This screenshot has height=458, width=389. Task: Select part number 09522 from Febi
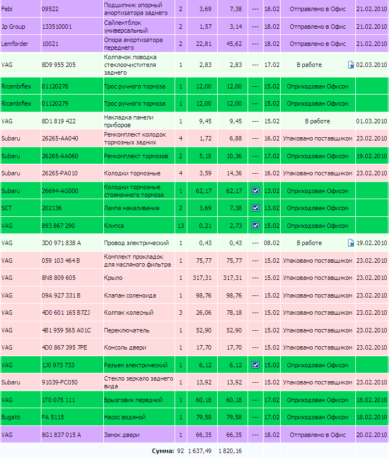50,9
